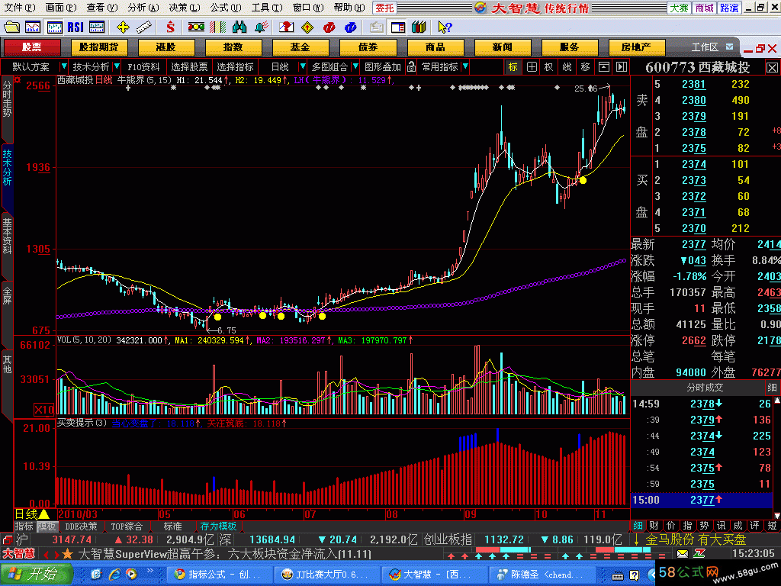
Task: Click the red round info icon
Action: tap(329, 27)
